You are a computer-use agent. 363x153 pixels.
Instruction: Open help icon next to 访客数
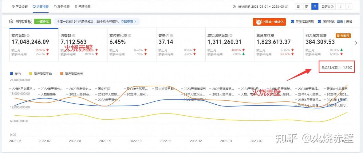(74, 36)
